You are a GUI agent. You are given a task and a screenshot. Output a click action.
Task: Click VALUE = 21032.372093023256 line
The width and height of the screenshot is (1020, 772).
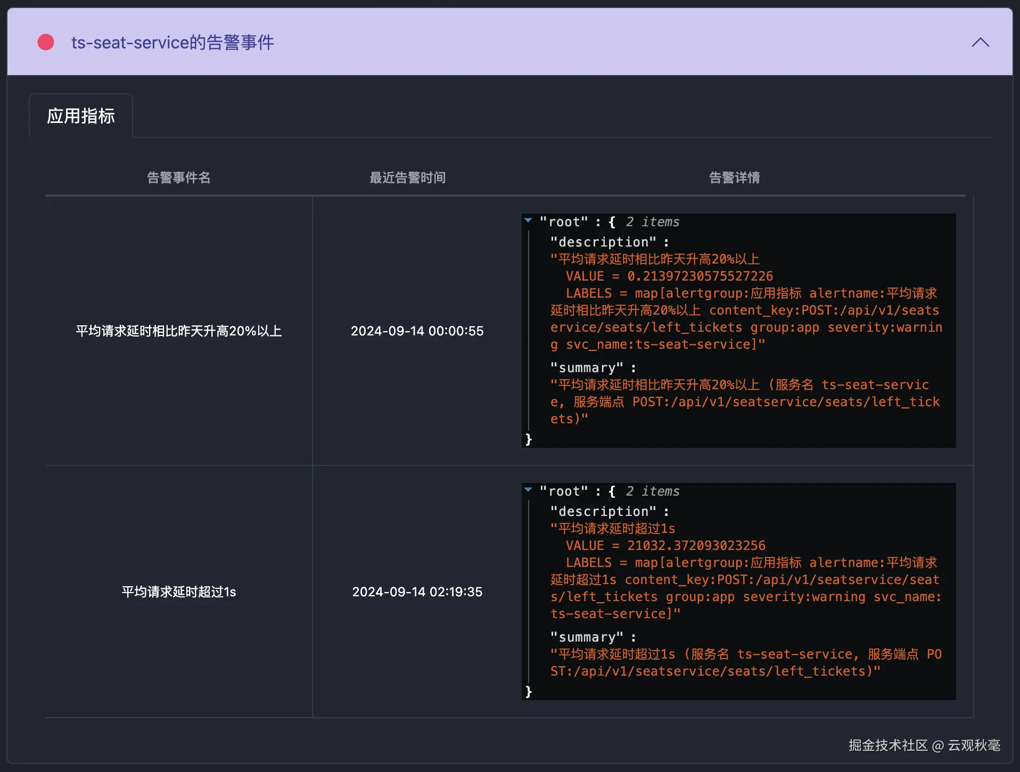point(665,546)
